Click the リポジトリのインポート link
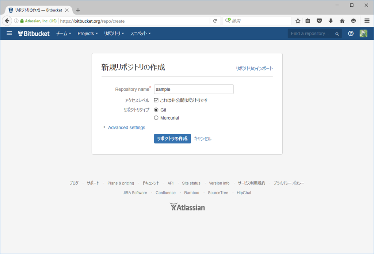374x254 pixels. coord(254,68)
